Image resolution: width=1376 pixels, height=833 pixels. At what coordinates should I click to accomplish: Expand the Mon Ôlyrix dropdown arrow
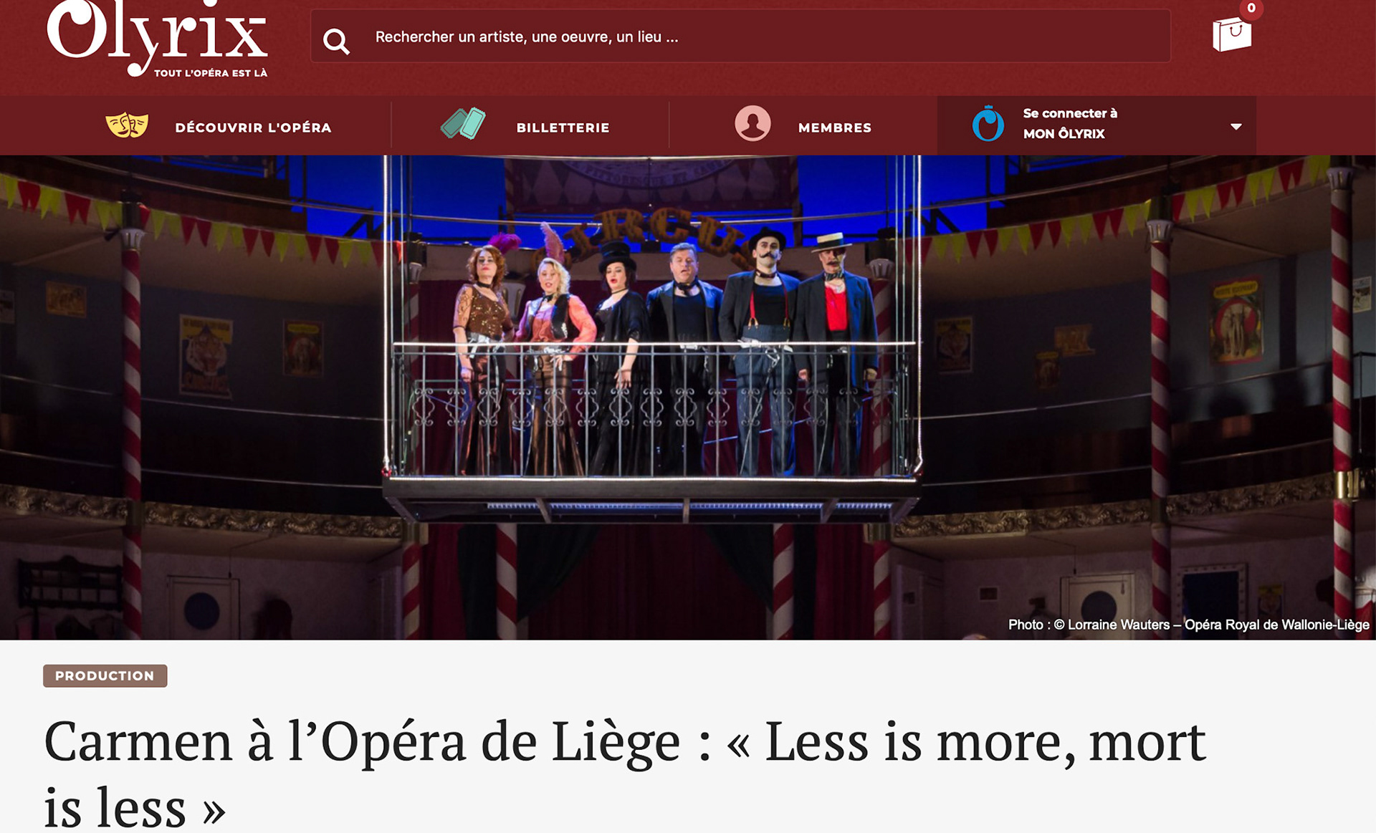pos(1236,127)
